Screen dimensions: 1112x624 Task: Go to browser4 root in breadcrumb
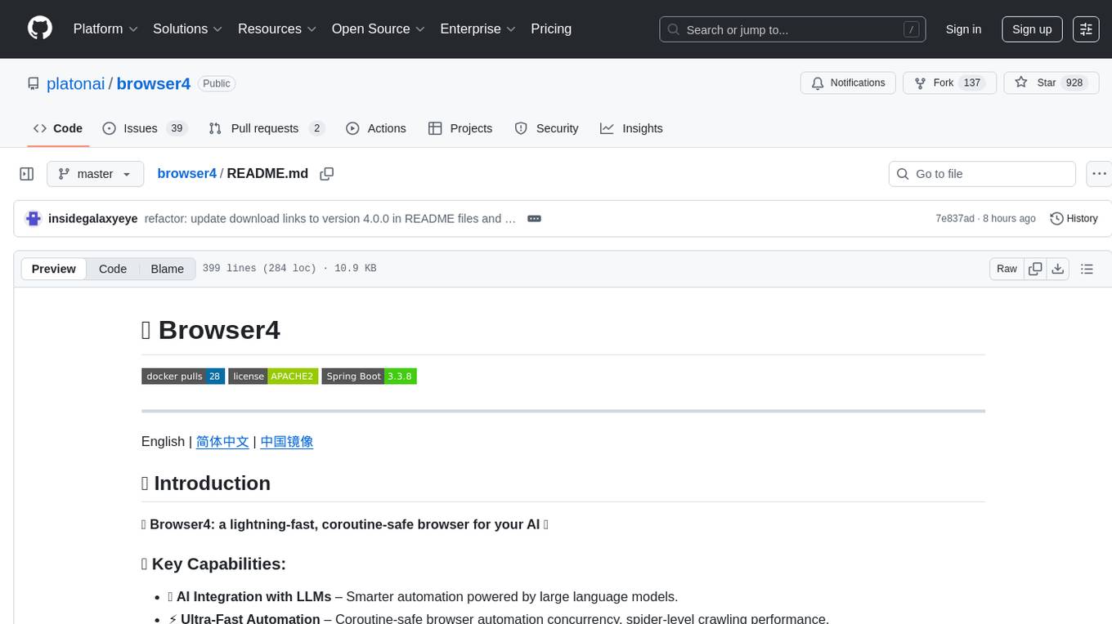point(186,173)
